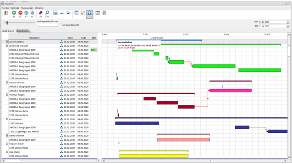292x164 pixels.
Task: Select salmon Bernd Thielen Baugruppe bar
Action: [x=183, y=139]
